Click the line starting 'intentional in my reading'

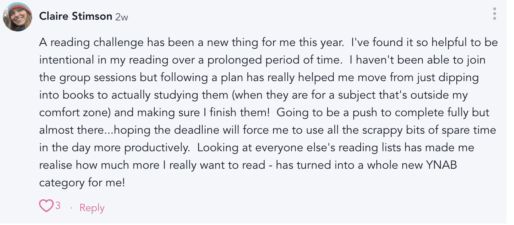(262, 60)
